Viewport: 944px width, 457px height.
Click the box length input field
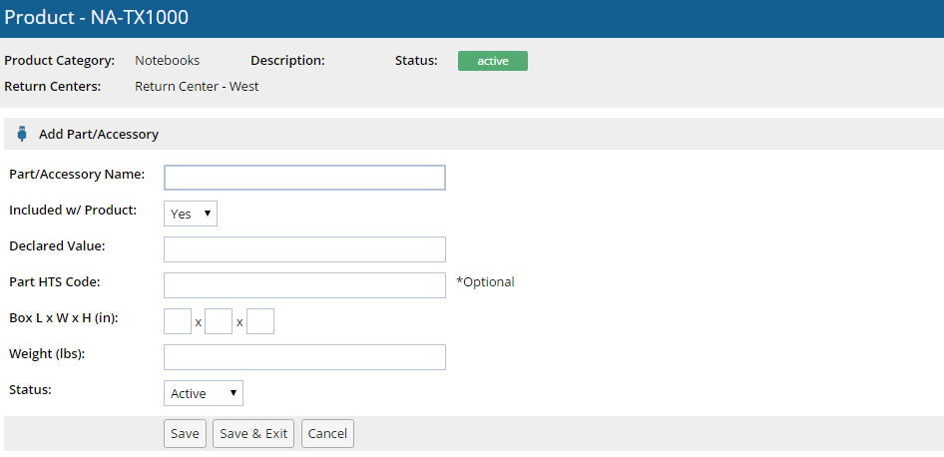178,321
